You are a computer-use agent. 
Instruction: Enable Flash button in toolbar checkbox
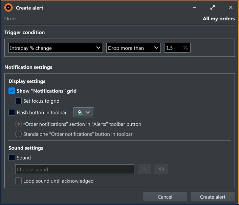pos(12,112)
